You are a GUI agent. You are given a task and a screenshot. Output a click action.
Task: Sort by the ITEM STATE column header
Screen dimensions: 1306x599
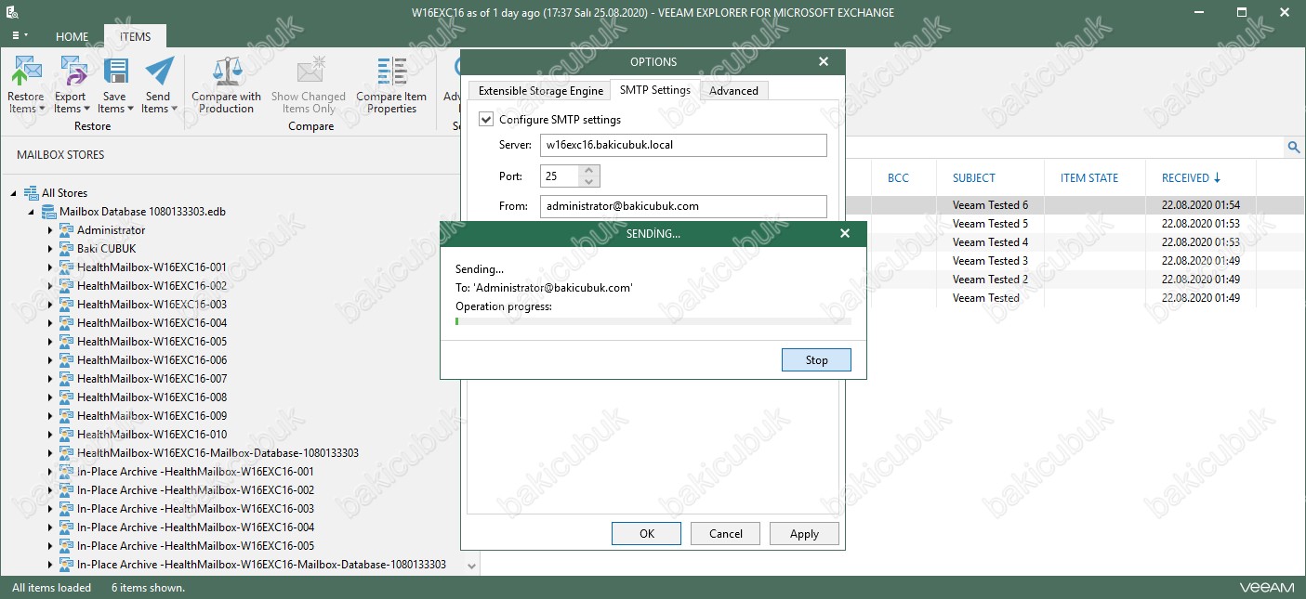1088,177
